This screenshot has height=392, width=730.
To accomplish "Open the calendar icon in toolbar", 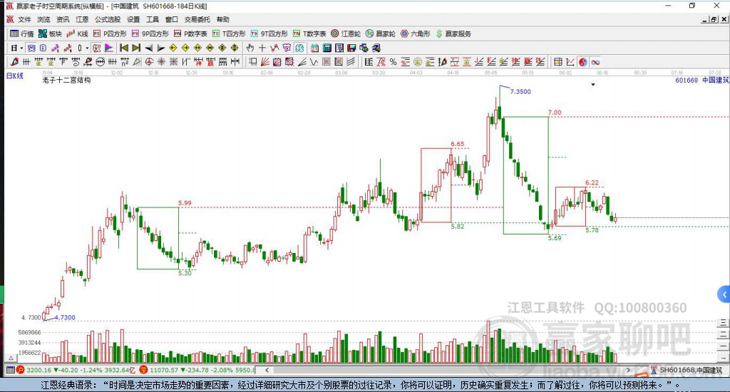I will coord(314,48).
